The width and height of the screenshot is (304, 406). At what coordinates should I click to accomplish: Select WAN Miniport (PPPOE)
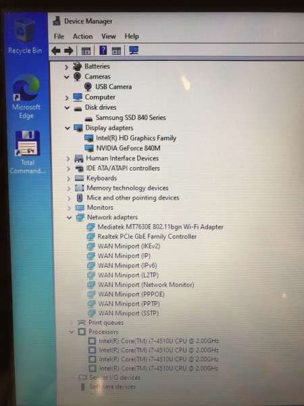click(x=131, y=294)
